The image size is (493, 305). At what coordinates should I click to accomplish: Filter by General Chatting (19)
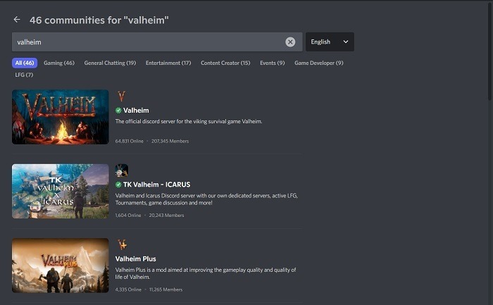tap(110, 63)
